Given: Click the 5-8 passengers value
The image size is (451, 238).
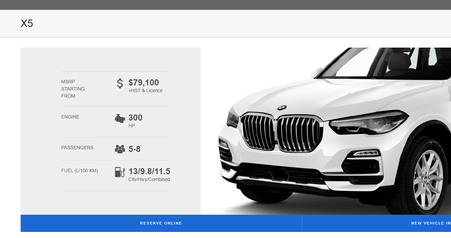Looking at the screenshot, I should [x=135, y=149].
